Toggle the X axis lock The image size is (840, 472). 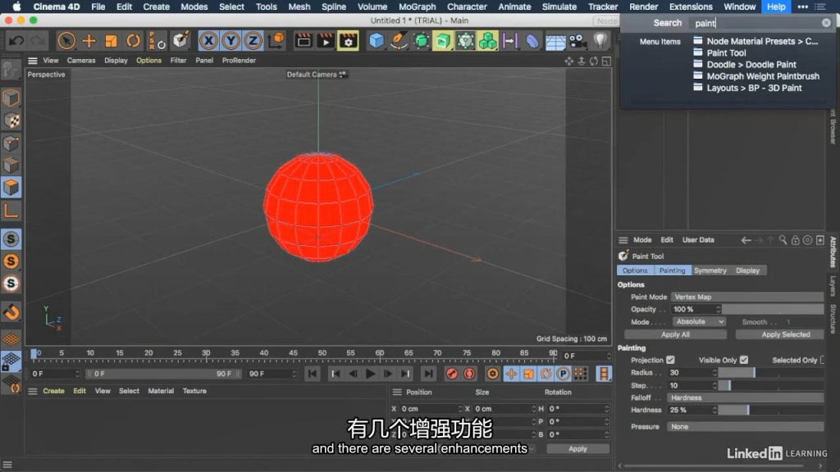[208, 41]
